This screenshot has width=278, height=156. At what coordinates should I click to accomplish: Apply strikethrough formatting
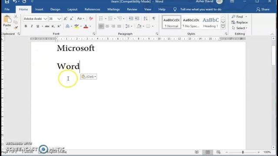pyautogui.click(x=47, y=26)
